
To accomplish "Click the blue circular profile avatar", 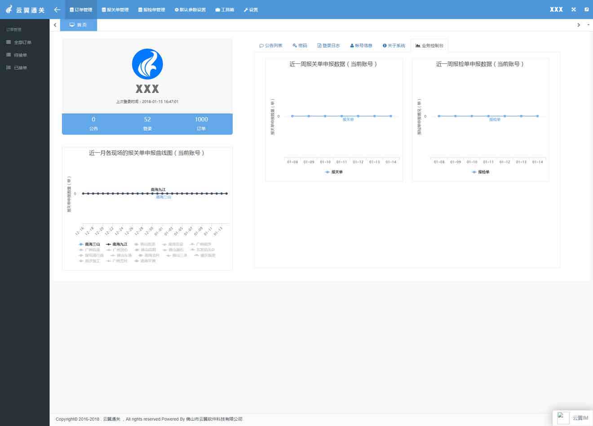I will pyautogui.click(x=147, y=64).
